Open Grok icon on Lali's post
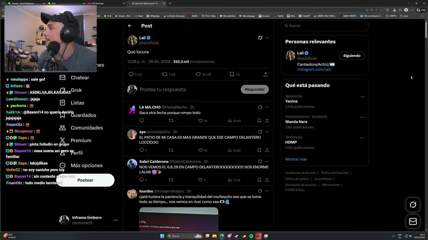Screen dimensions: 428x240 tap(260, 38)
